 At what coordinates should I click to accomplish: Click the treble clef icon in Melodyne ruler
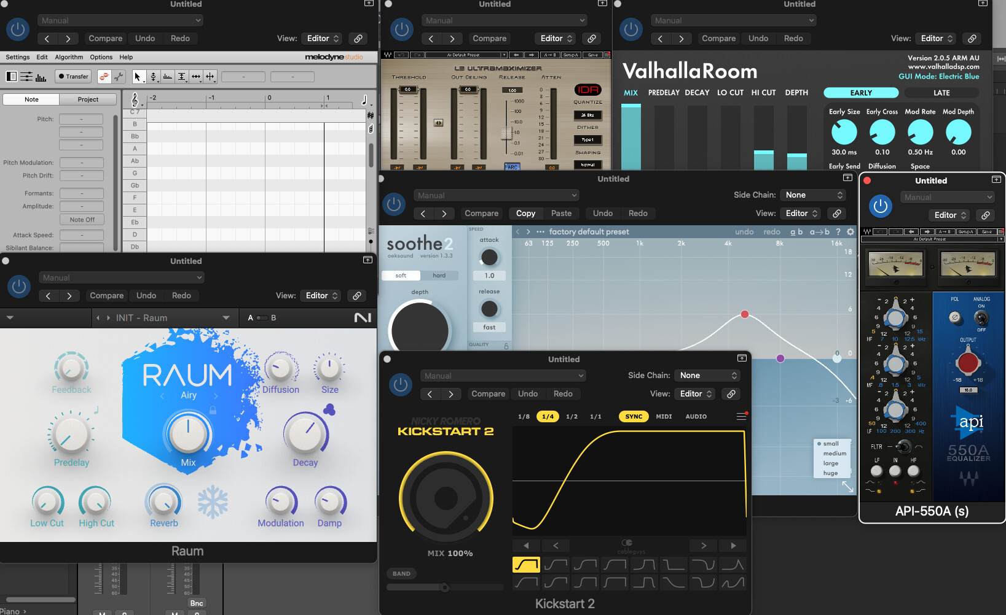tap(135, 99)
